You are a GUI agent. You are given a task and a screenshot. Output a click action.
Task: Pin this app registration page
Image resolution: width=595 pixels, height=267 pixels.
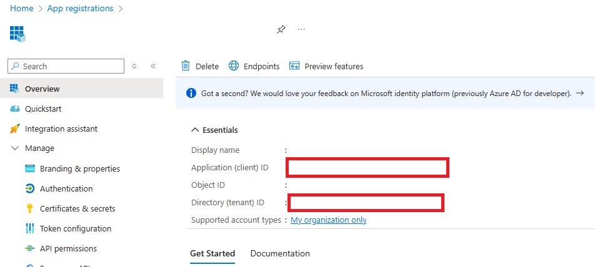click(x=281, y=30)
